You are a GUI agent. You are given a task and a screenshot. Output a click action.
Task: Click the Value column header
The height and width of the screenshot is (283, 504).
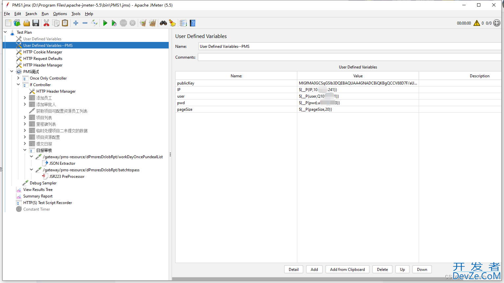point(358,76)
